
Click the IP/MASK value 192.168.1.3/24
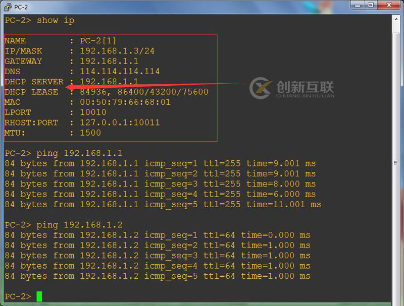pos(117,50)
